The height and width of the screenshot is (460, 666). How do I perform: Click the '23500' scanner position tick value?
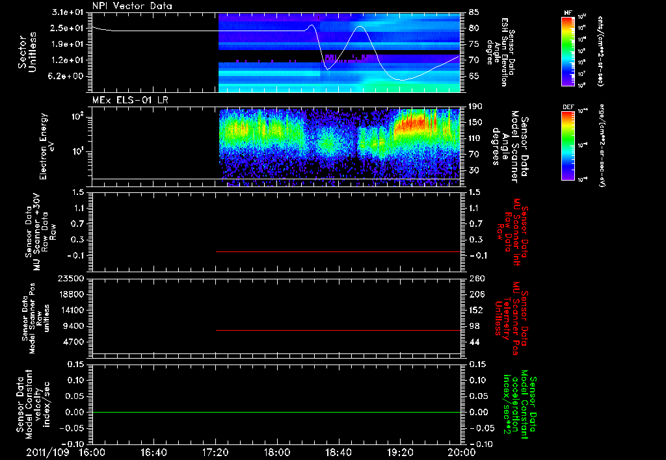click(x=70, y=279)
